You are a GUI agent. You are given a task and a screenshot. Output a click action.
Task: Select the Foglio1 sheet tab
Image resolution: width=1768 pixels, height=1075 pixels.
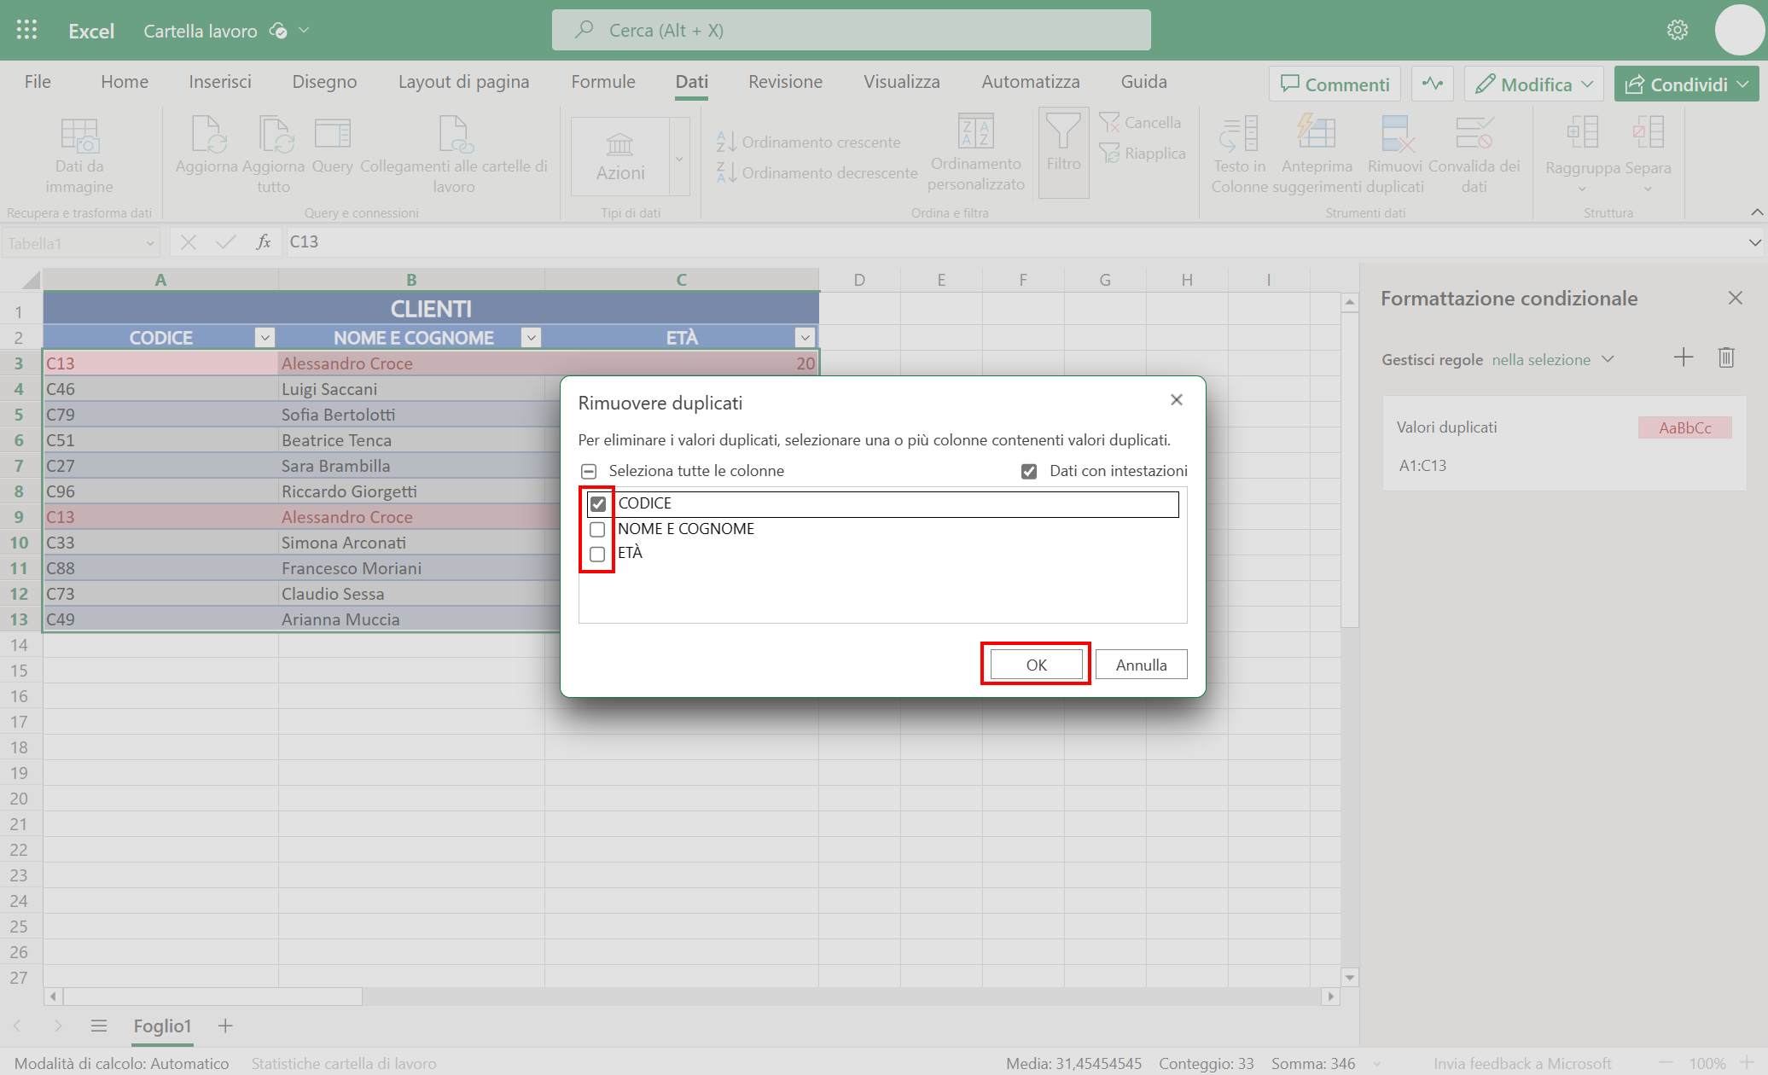[162, 1026]
